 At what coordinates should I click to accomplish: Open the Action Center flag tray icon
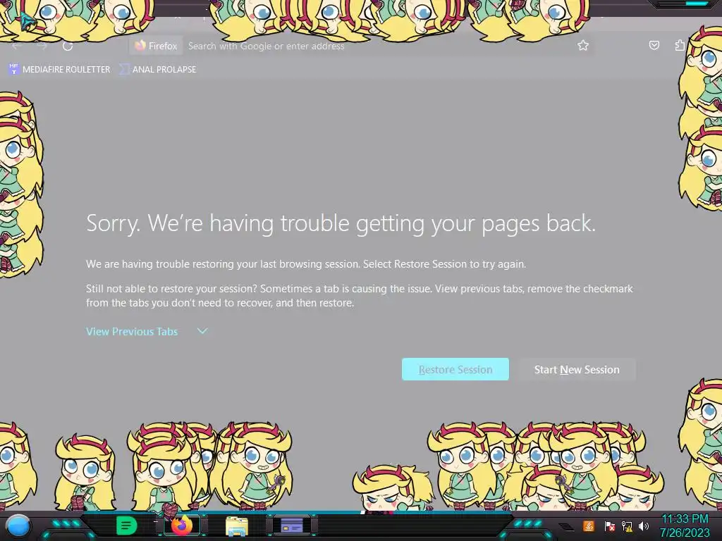pyautogui.click(x=609, y=526)
